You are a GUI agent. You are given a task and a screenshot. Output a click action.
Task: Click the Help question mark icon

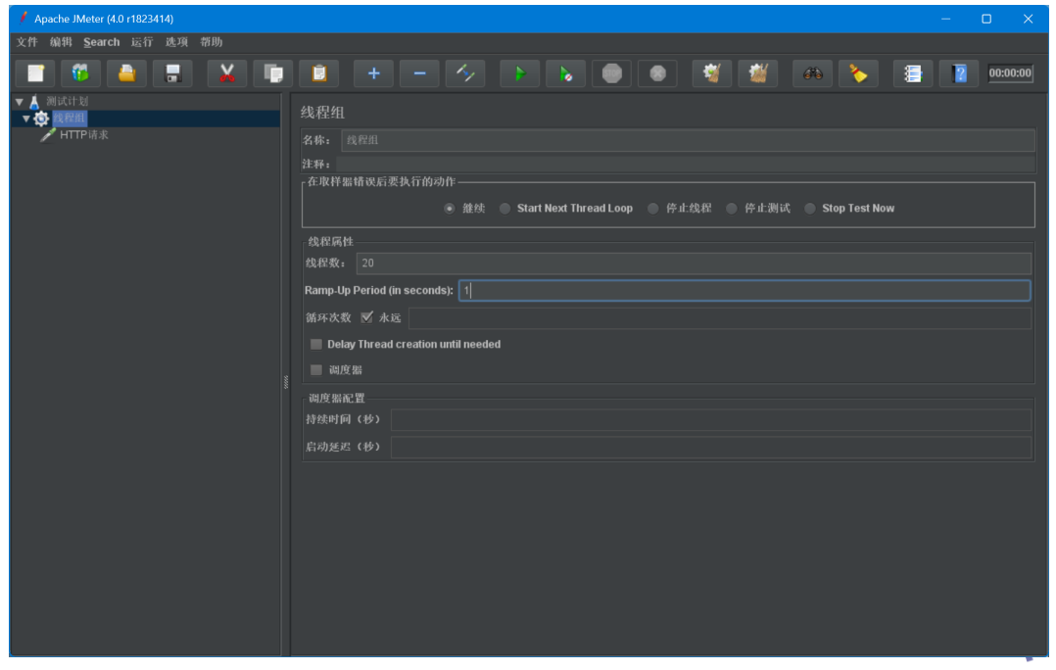click(x=959, y=73)
